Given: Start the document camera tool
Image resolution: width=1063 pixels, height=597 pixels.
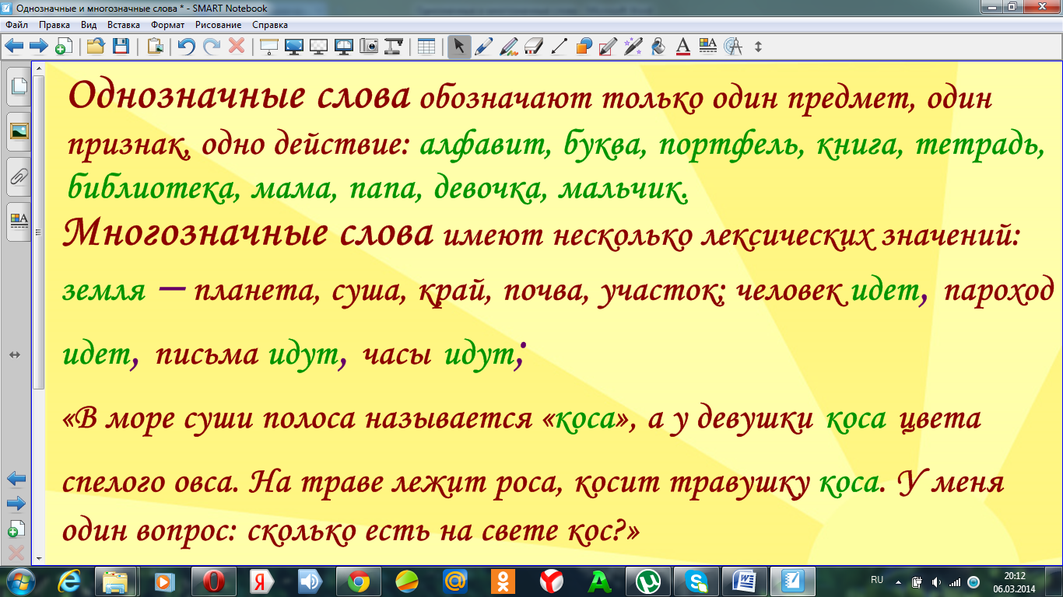Looking at the screenshot, I should click(394, 47).
